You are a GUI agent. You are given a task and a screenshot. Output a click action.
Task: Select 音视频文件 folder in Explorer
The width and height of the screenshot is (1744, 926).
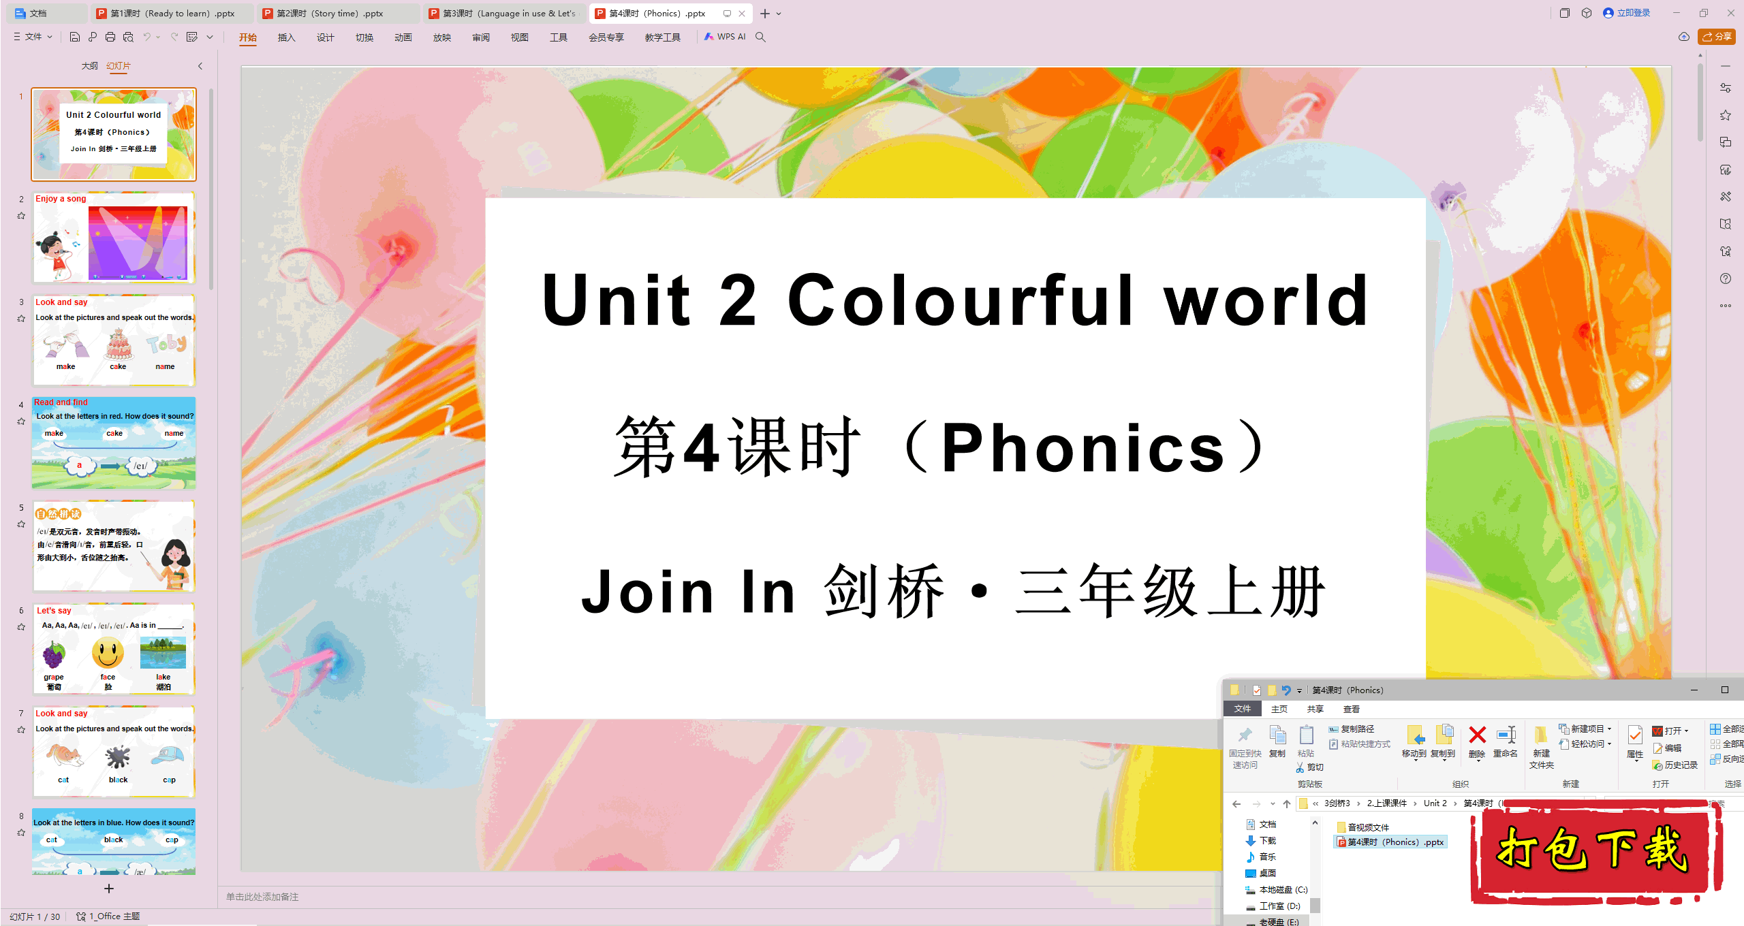coord(1363,827)
